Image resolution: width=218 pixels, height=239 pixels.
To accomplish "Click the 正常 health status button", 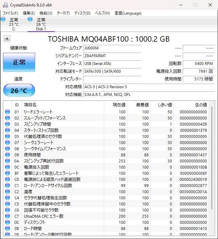I will click(19, 62).
